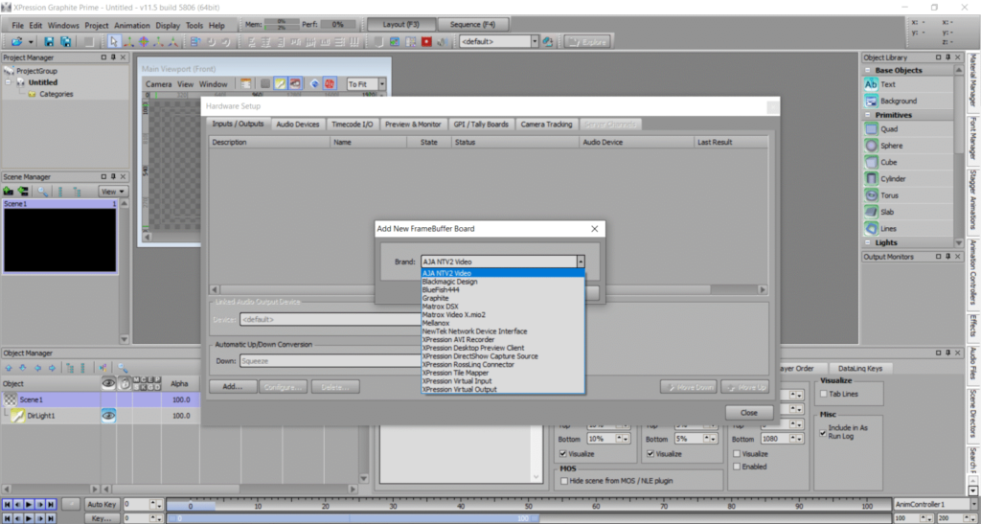Select XPression Virtual Output brand option
Image resolution: width=981 pixels, height=524 pixels.
(x=459, y=389)
